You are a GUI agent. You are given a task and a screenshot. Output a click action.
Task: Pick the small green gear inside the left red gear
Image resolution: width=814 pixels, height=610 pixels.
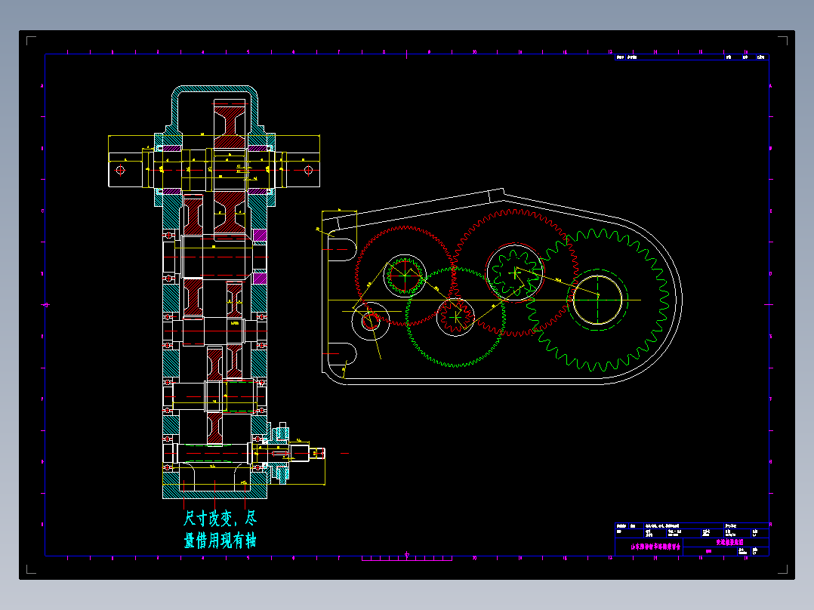(x=405, y=276)
